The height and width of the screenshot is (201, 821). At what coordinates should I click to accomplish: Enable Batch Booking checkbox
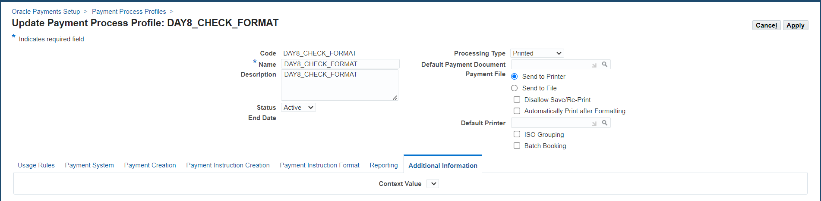click(517, 145)
